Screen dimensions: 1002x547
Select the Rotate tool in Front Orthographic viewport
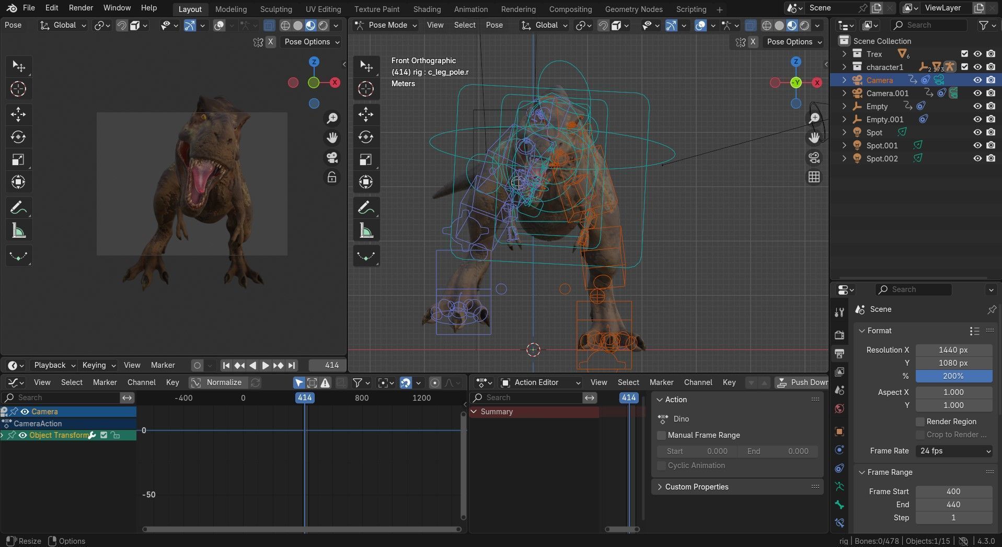point(366,137)
